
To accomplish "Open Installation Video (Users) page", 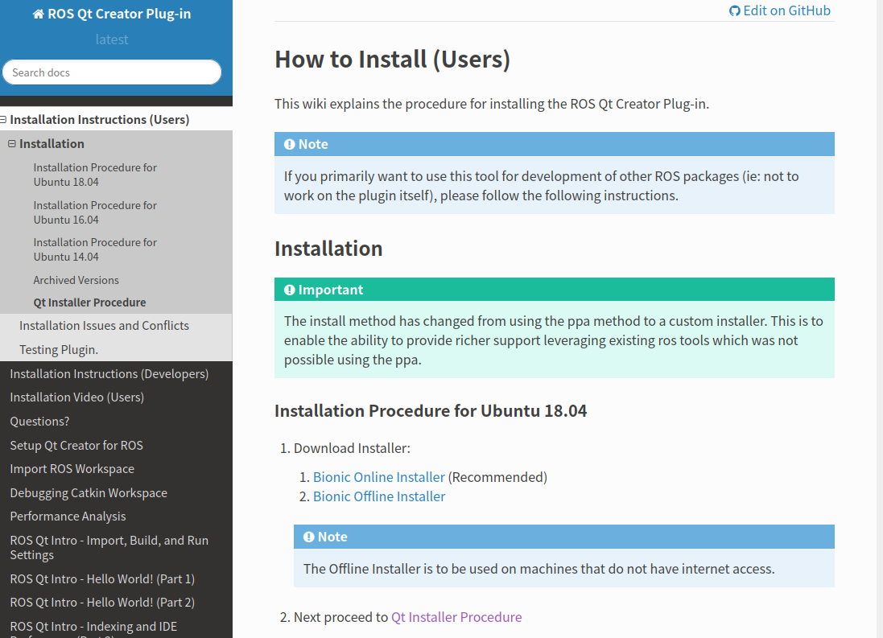I will pyautogui.click(x=76, y=397).
